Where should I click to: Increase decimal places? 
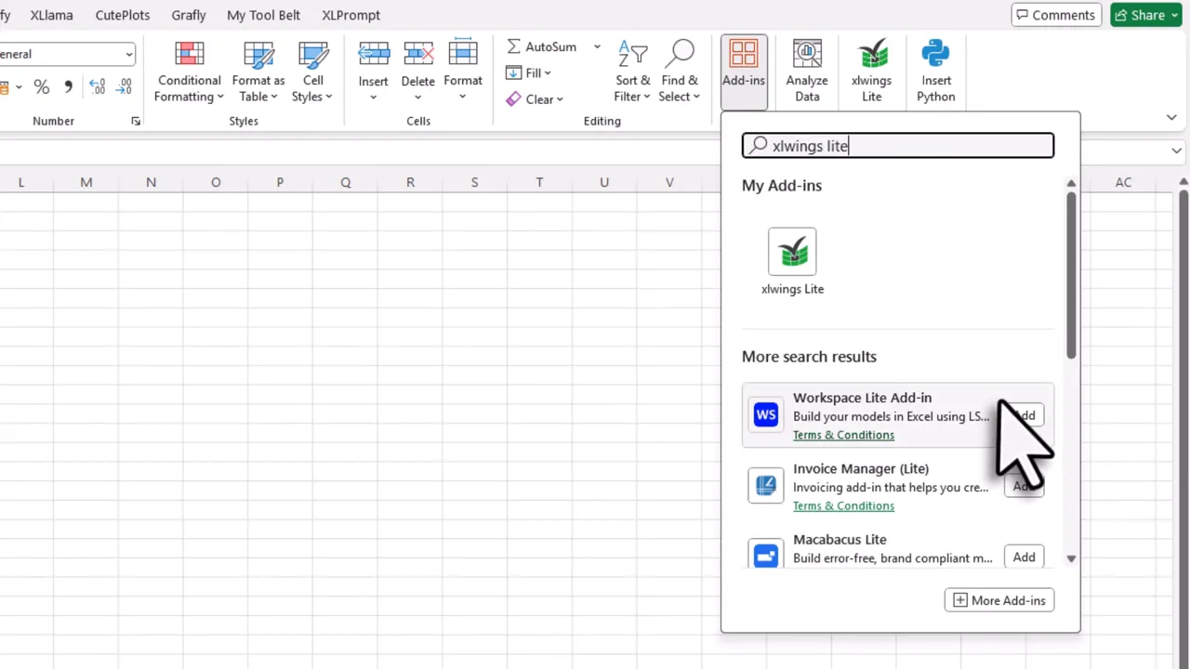point(97,86)
